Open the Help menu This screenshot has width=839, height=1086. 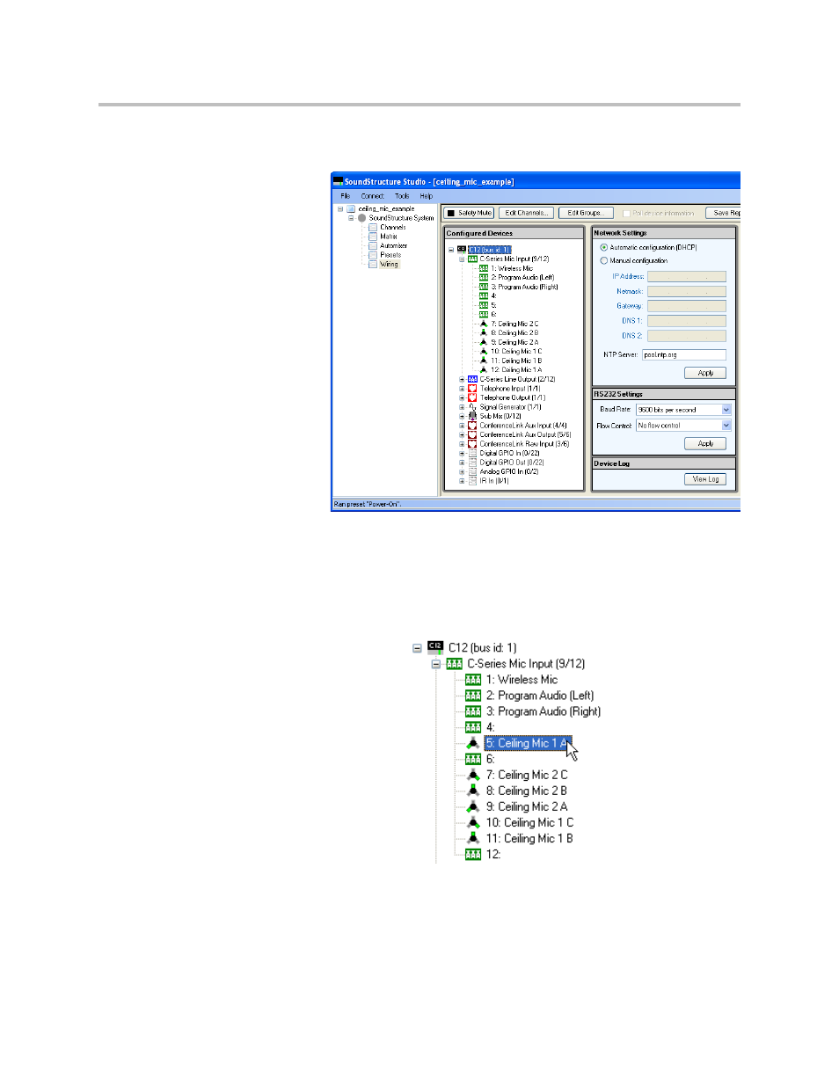pyautogui.click(x=427, y=196)
